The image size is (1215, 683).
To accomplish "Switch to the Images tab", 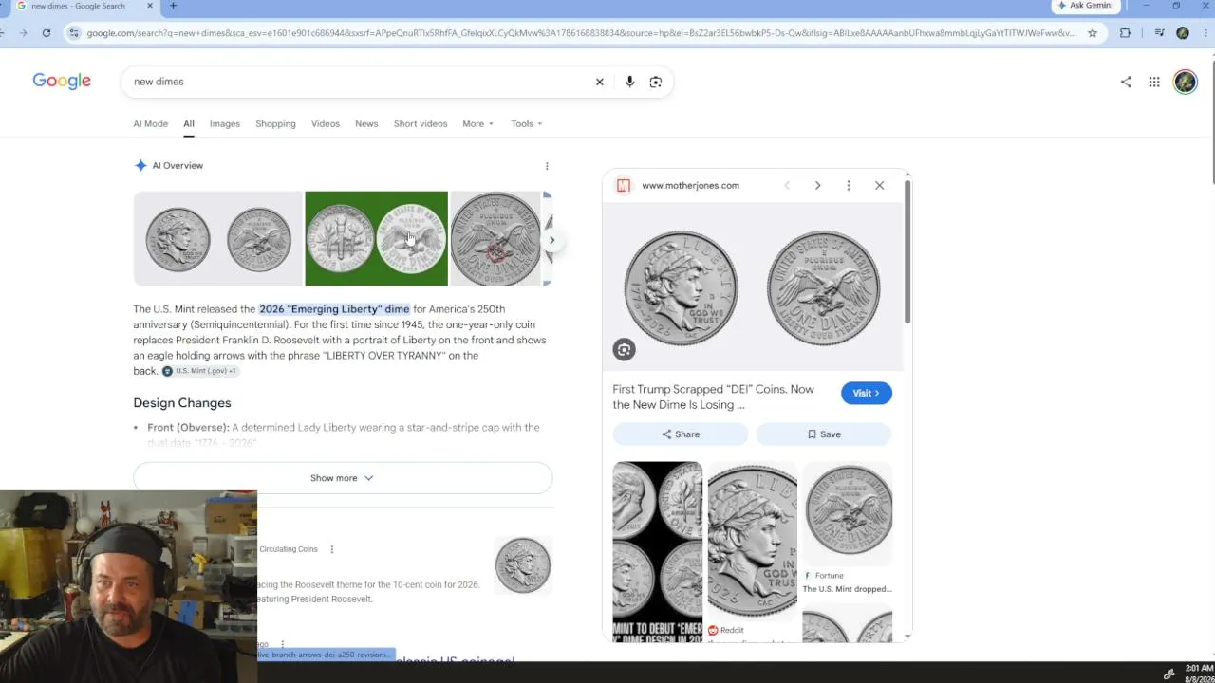I will pyautogui.click(x=225, y=123).
